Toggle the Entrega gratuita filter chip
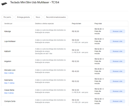This screenshot has width=132, height=106. 23,17
